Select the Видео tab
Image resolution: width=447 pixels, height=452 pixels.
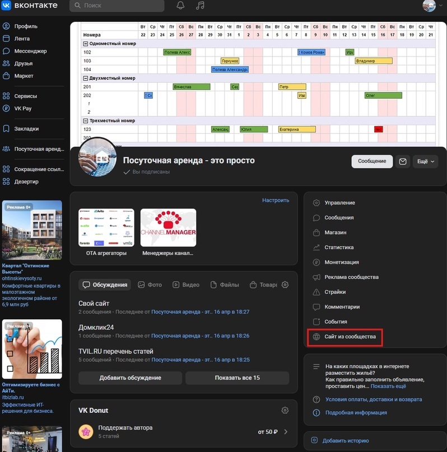point(186,285)
